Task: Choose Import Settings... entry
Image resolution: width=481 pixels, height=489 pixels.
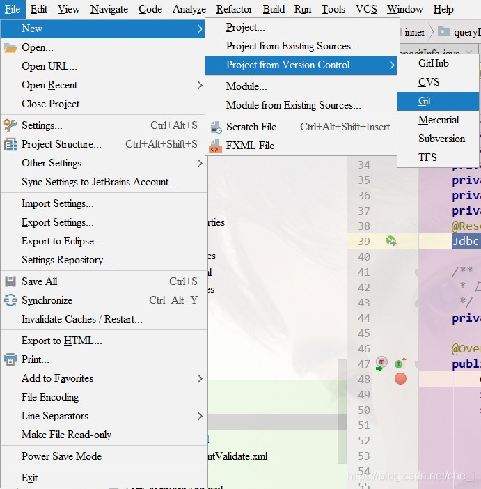Action: [104, 203]
